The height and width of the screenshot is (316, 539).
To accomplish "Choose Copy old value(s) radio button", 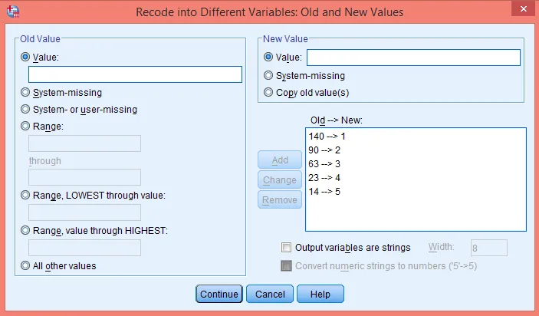I will (268, 93).
